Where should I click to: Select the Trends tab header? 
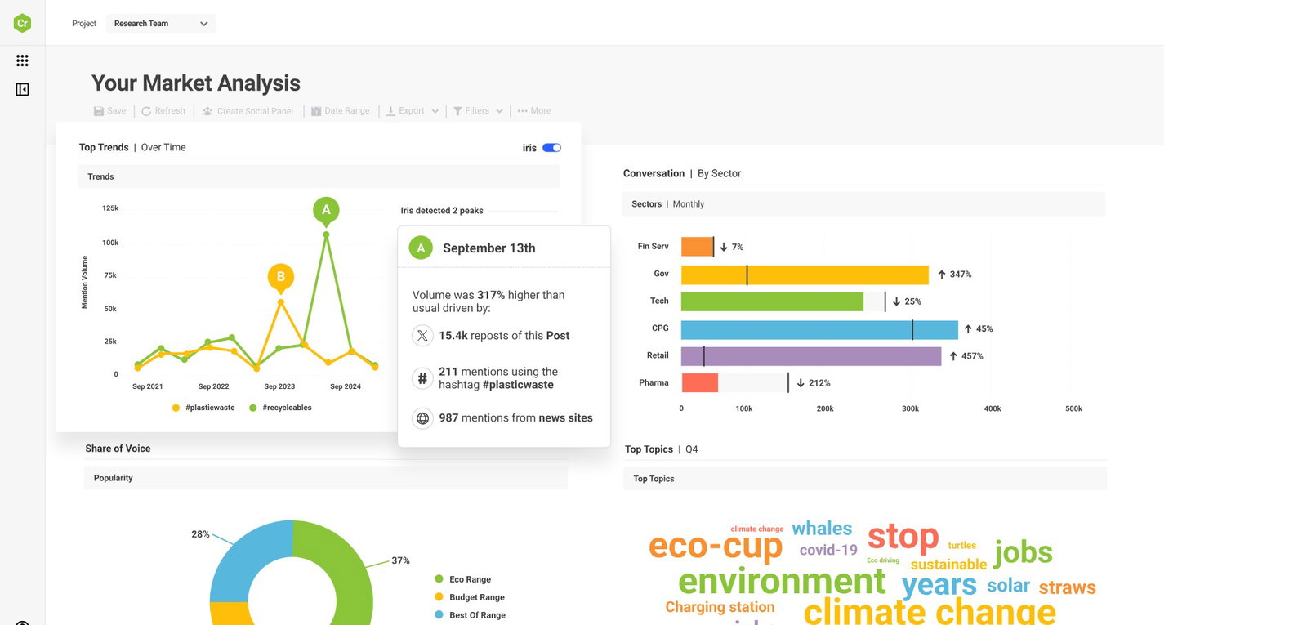(319, 176)
